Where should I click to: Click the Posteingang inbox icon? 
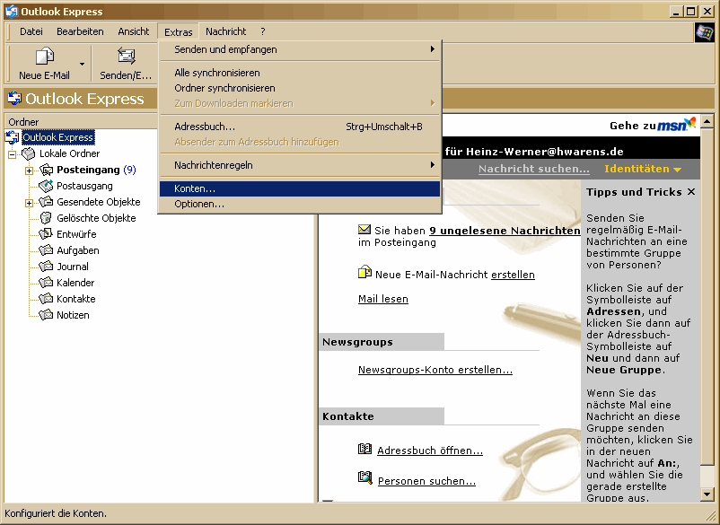[x=46, y=170]
